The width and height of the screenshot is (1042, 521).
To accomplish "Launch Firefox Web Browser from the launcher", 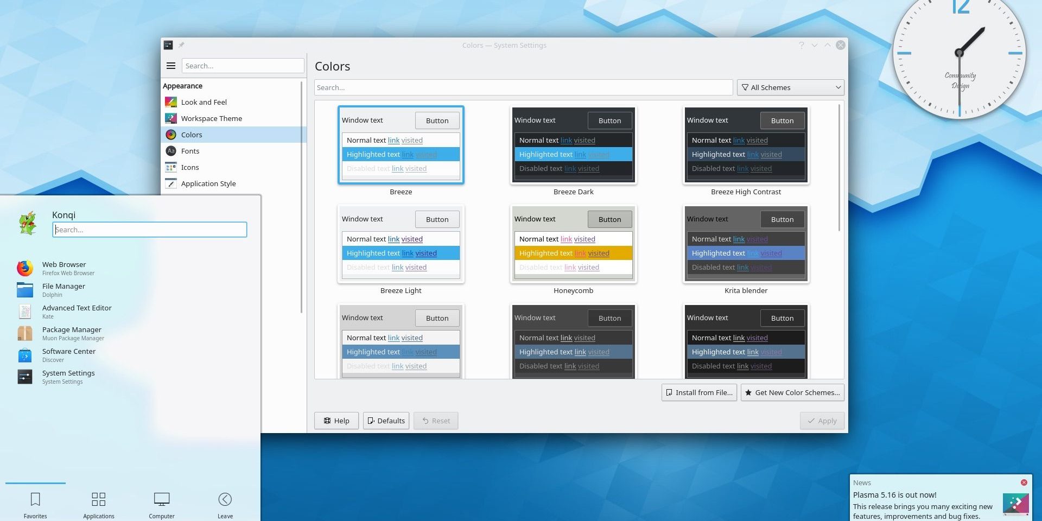I will click(25, 268).
